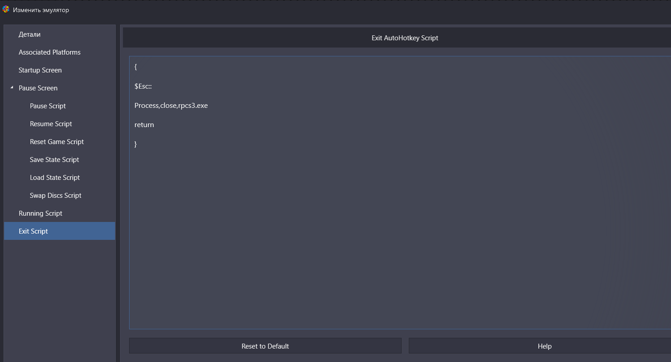Open the Help button
This screenshot has height=362, width=671.
540,346
